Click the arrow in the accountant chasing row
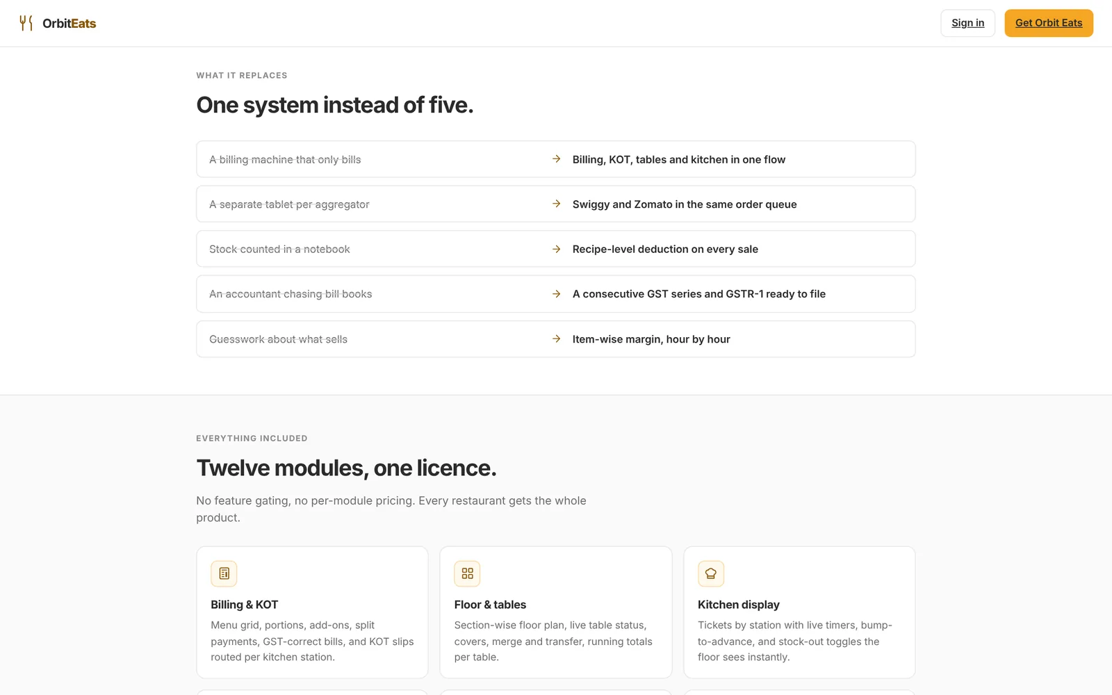1112x695 pixels. coord(556,294)
